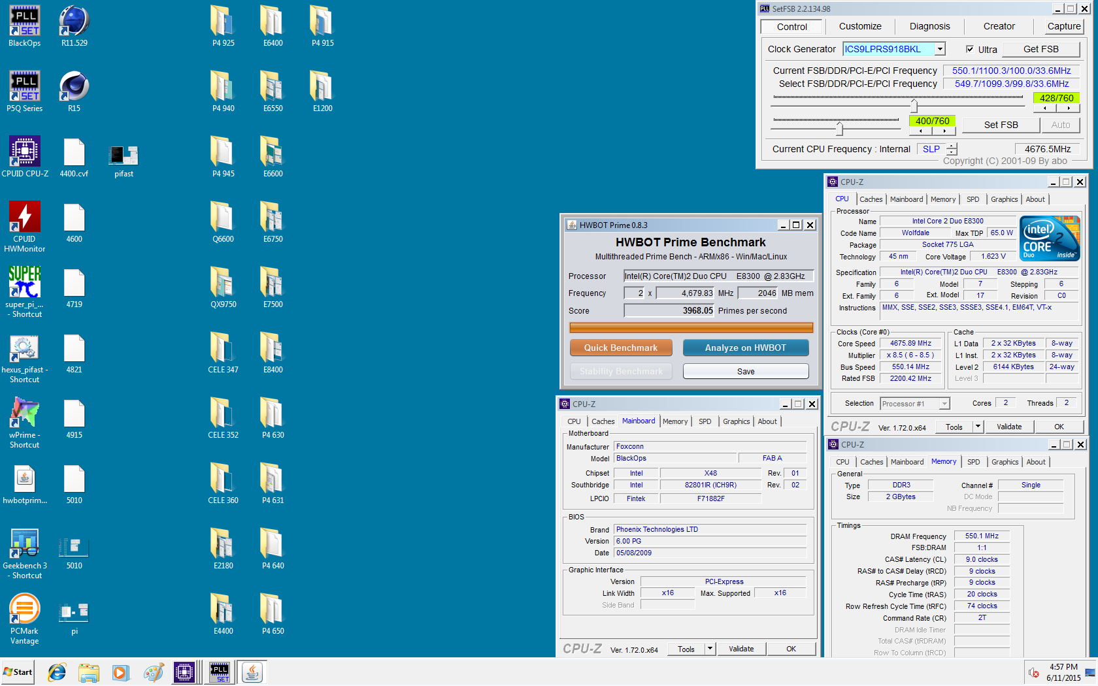
Task: Click the Start button
Action: [18, 672]
